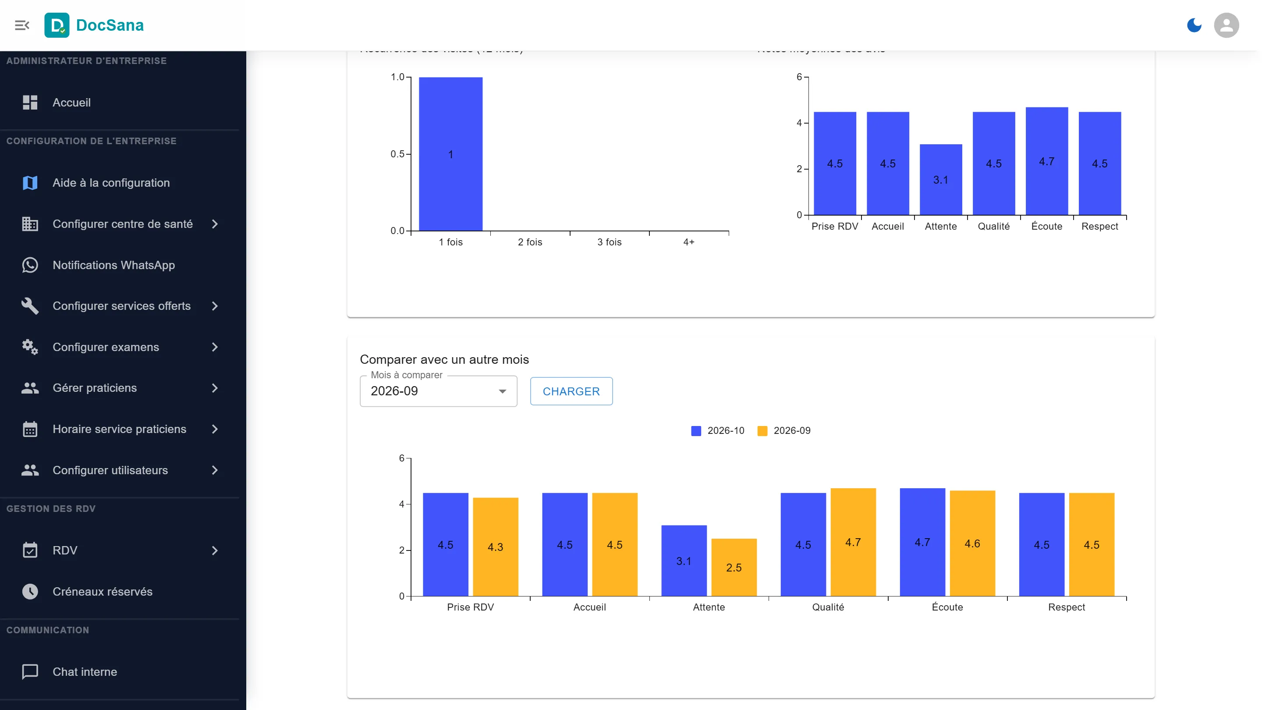Expand Configurer utilisateurs chevron
Screen dimensions: 1262x710
click(x=215, y=470)
